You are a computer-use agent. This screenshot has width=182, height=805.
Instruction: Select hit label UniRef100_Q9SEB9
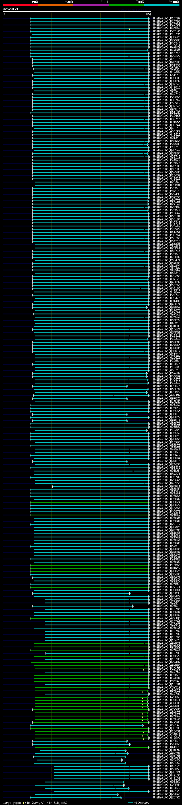[x=167, y=78]
